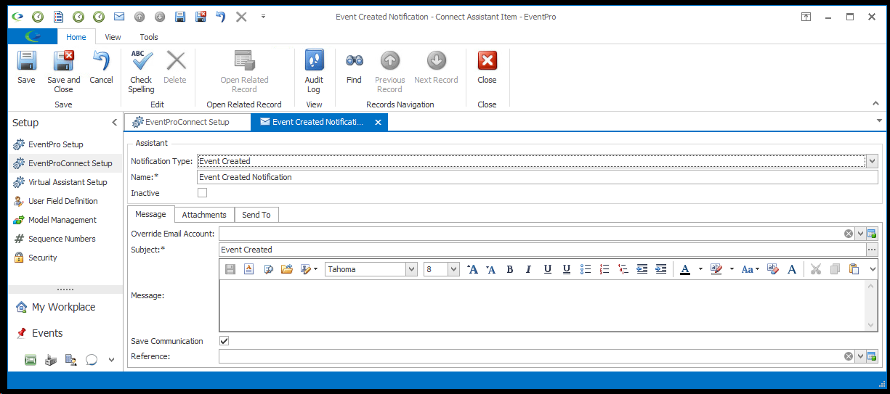Image resolution: width=890 pixels, height=394 pixels.
Task: Click green bed icon in navigation bar
Action: click(31, 359)
